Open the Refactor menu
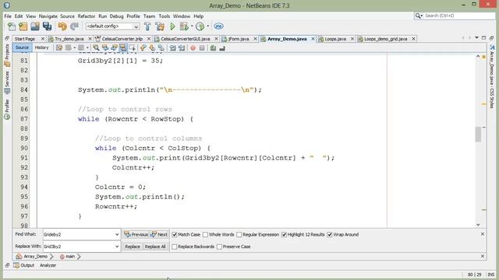This screenshot has height=280, width=499. [x=87, y=16]
